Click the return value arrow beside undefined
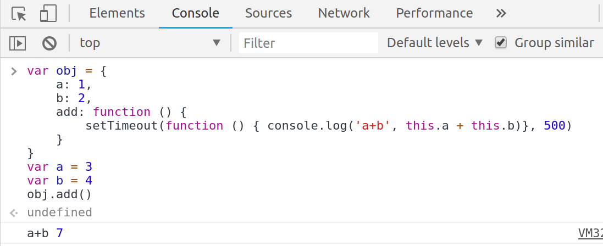603x246 pixels. [x=14, y=213]
